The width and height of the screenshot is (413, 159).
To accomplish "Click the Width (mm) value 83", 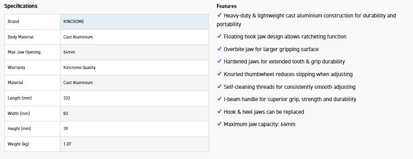I will pyautogui.click(x=66, y=113).
